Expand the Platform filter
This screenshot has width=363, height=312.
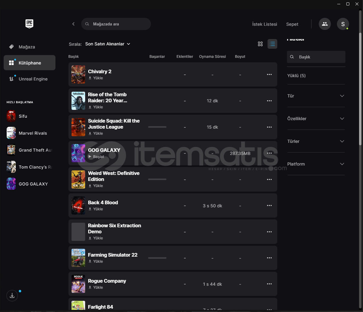[x=316, y=164]
